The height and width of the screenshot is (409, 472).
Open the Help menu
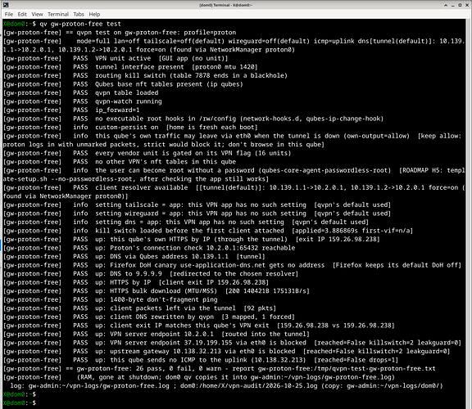tap(94, 14)
